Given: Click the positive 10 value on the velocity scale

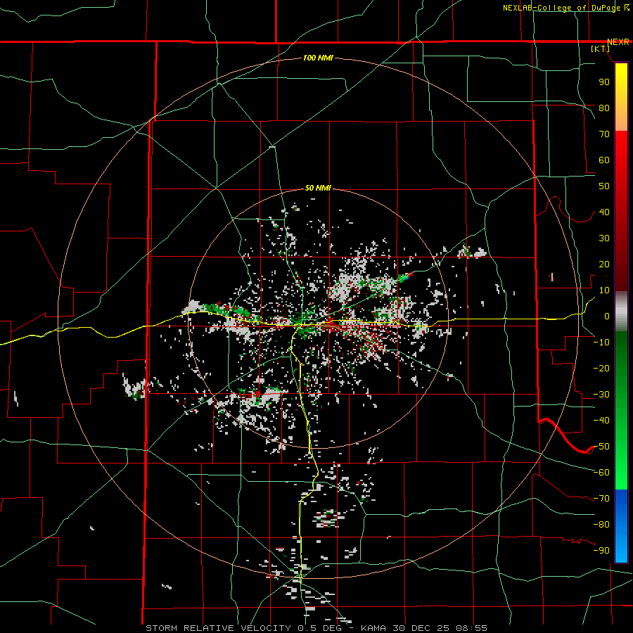Looking at the screenshot, I should tap(604, 290).
